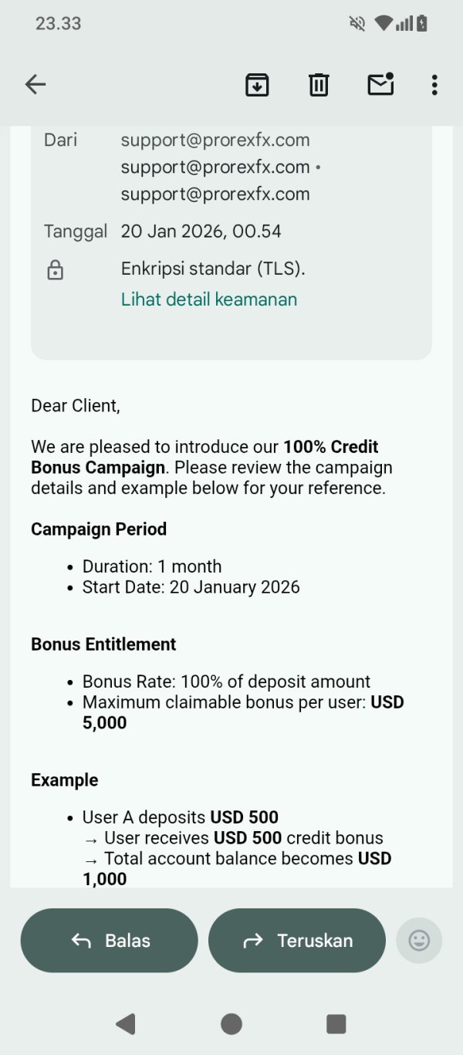The image size is (463, 1055).
Task: Tap the muted sound status icon
Action: 357,23
